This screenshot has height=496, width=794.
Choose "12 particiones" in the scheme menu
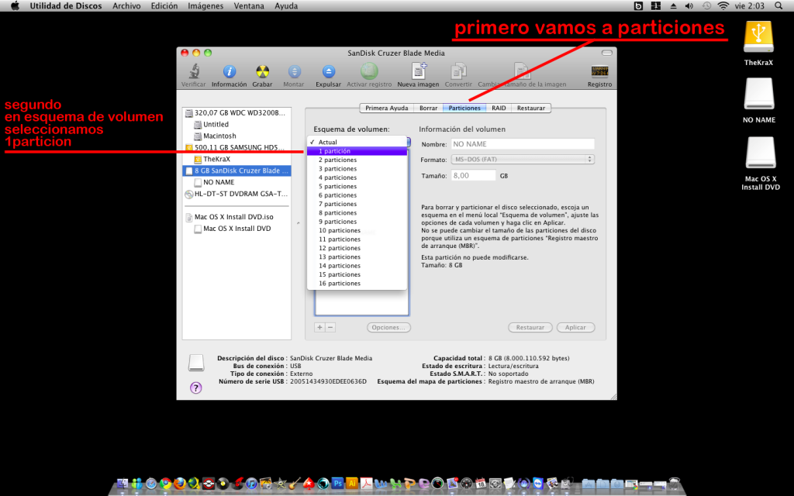click(357, 248)
